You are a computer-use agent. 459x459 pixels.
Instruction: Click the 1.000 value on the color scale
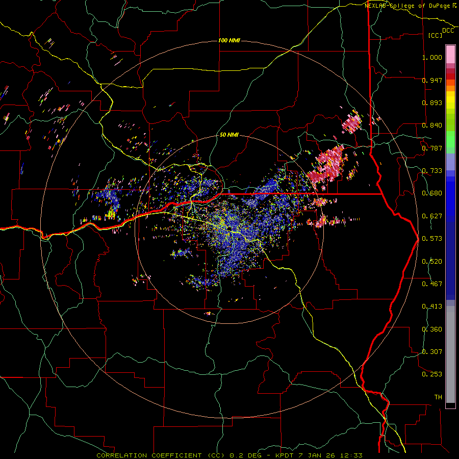[x=432, y=57]
